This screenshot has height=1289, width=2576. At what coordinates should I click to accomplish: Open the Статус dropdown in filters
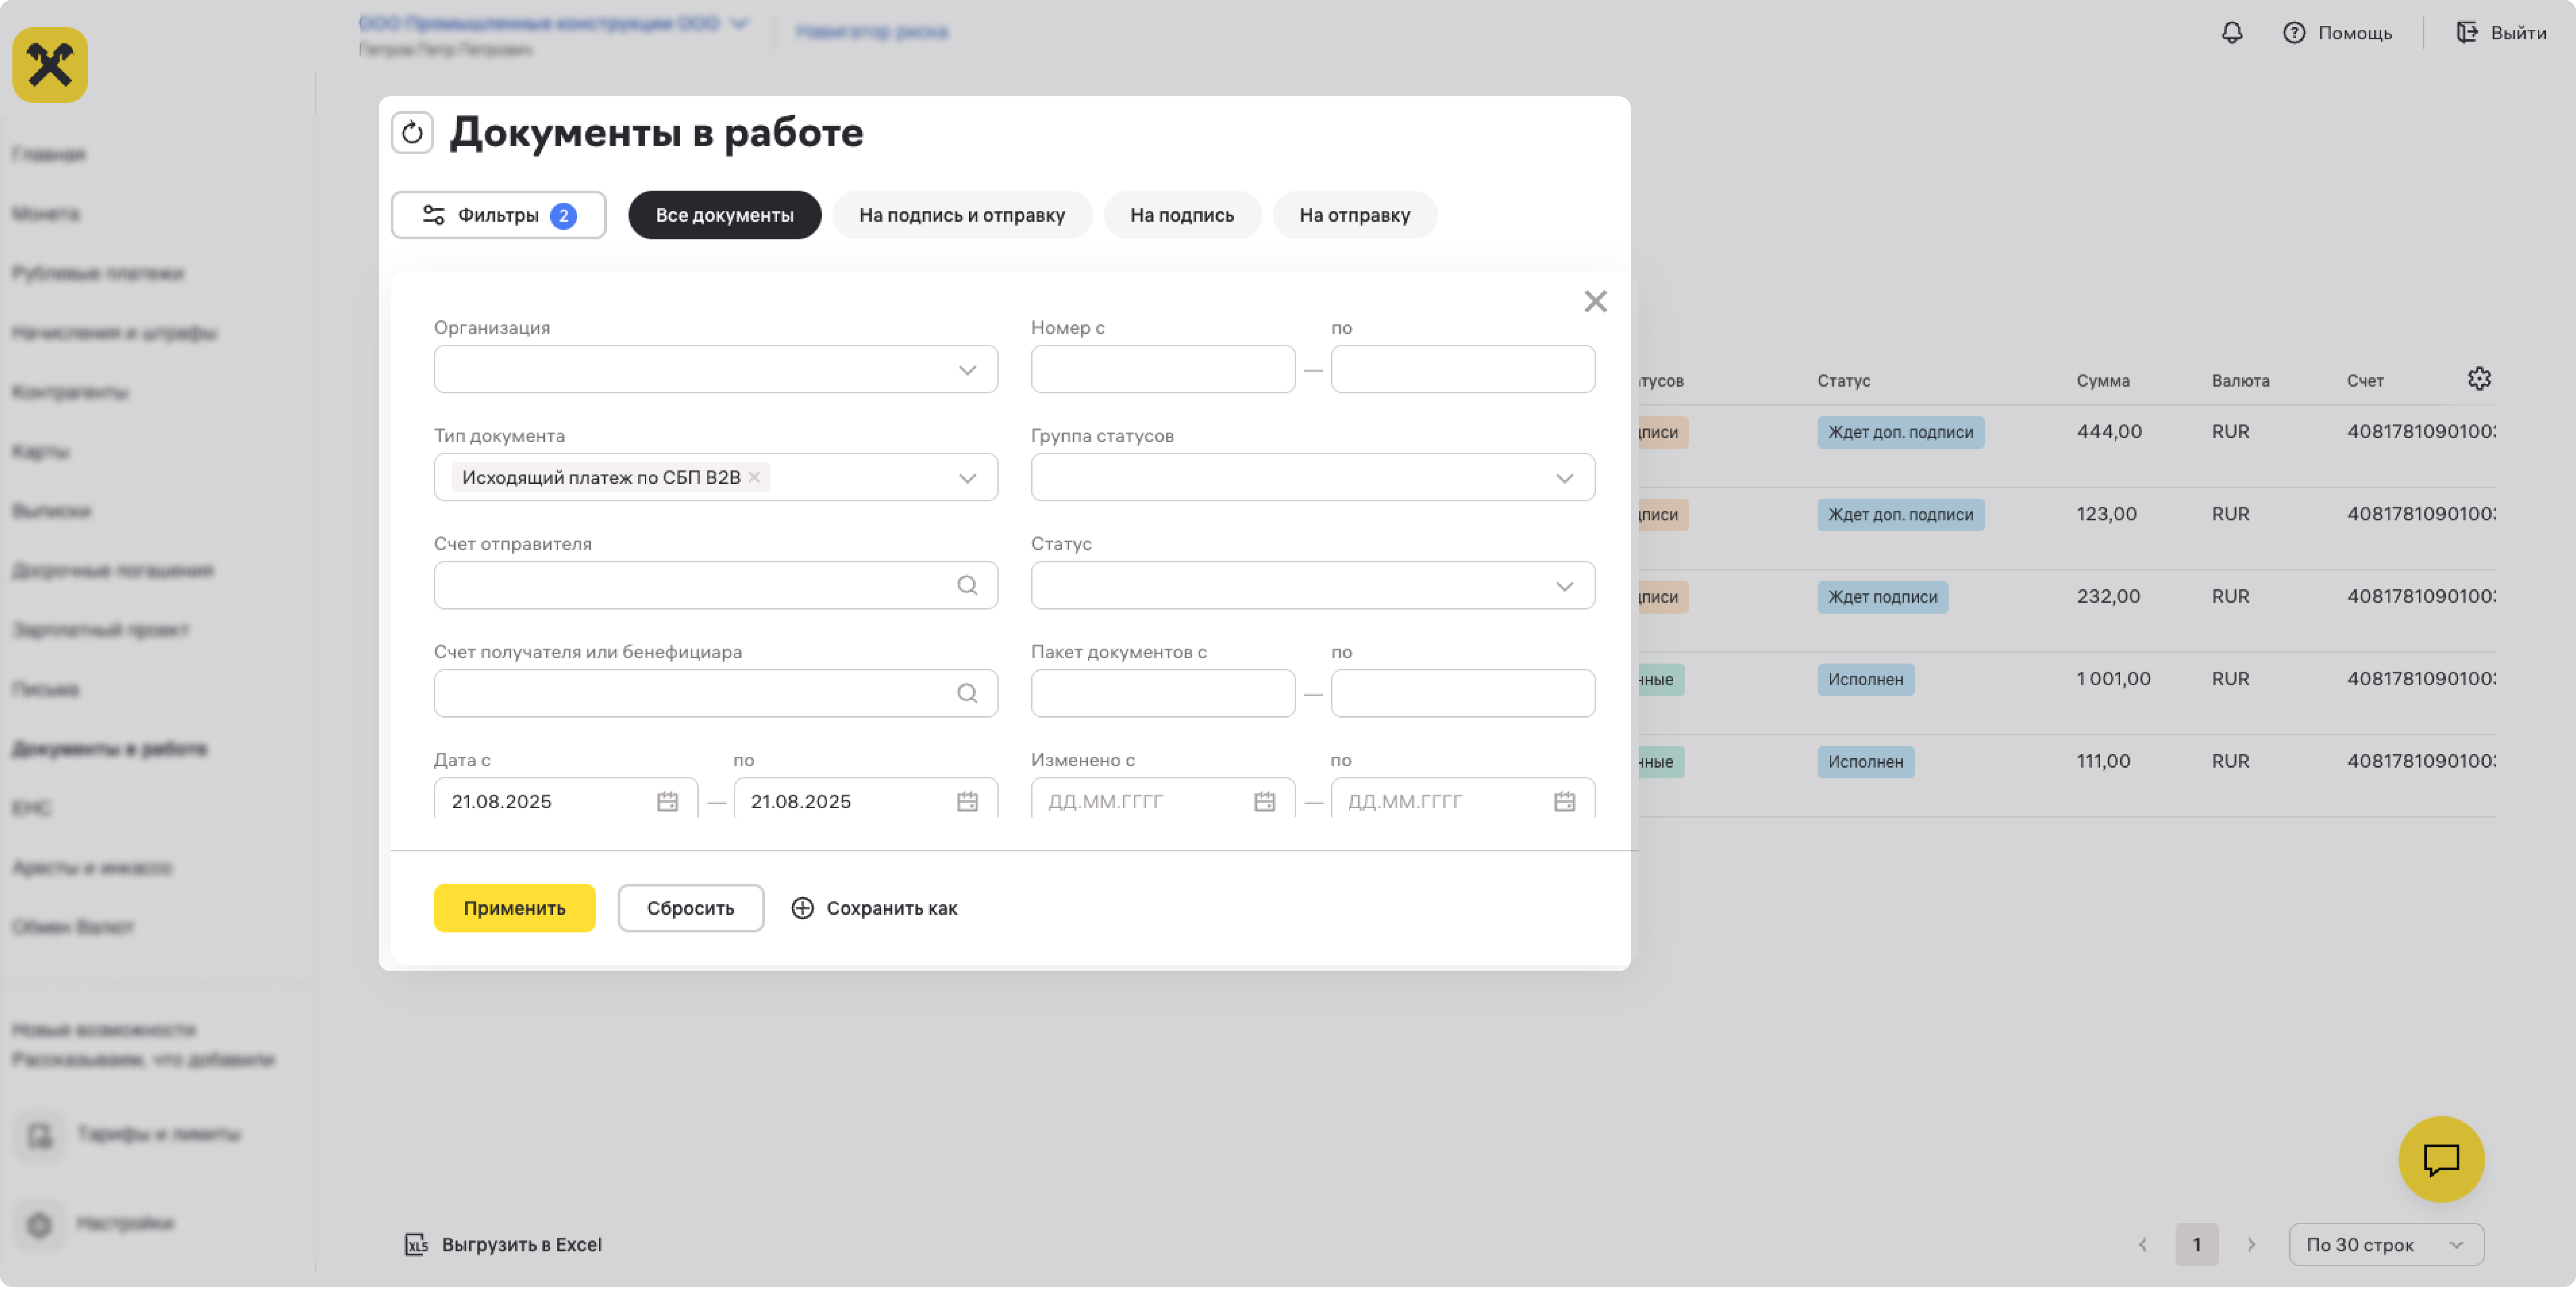[x=1313, y=585]
